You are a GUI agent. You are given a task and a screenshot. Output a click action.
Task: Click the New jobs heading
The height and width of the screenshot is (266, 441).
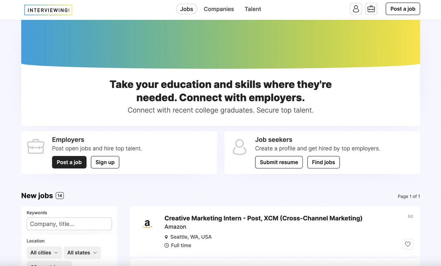pyautogui.click(x=37, y=196)
